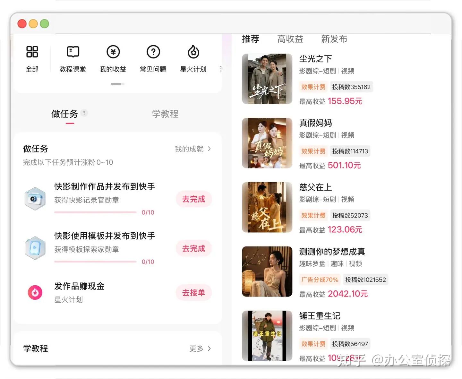
Task: Click 去完成 for 快影使用模板并发布到快手
Action: click(x=194, y=248)
